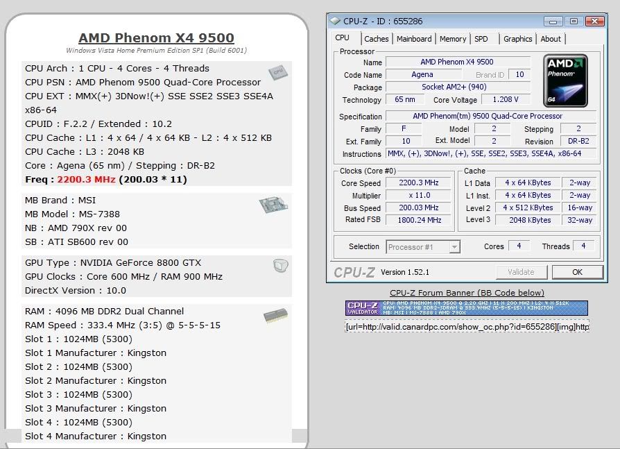Click the 'DirectX Version : 10.0' line
Screen dimensions: 620x449
(76, 290)
